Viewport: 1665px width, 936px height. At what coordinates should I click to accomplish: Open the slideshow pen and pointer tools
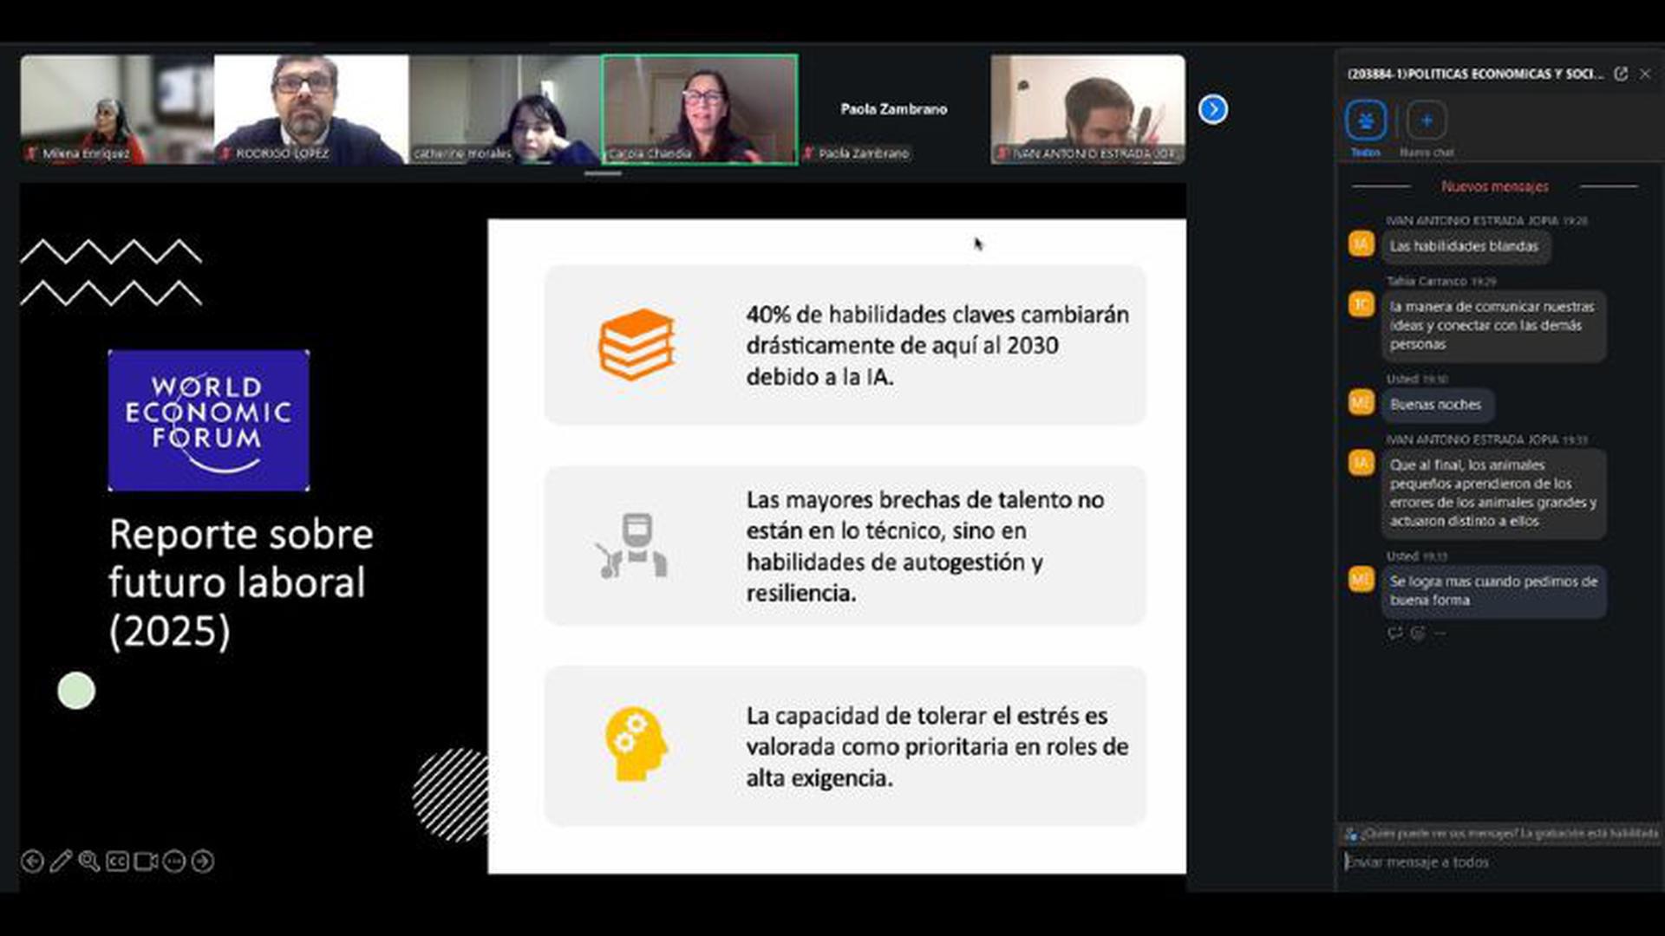(x=61, y=861)
